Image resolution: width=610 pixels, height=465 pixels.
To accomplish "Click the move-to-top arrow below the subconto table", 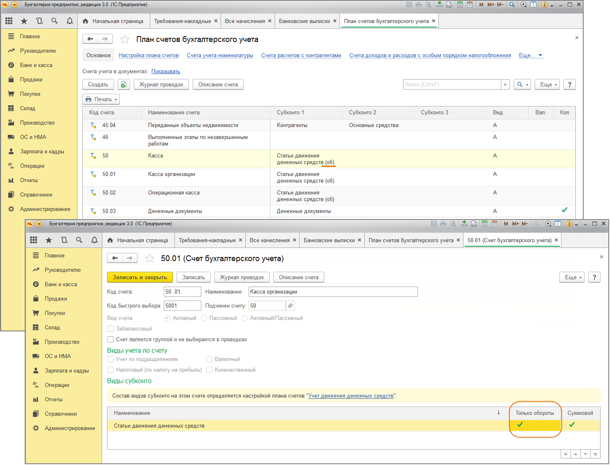I will tap(566, 454).
